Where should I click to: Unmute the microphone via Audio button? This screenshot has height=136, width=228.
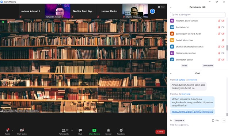7,132
